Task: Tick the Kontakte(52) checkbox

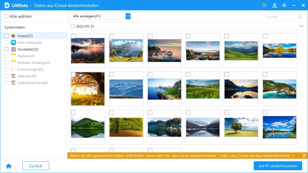Action: click(x=6, y=49)
